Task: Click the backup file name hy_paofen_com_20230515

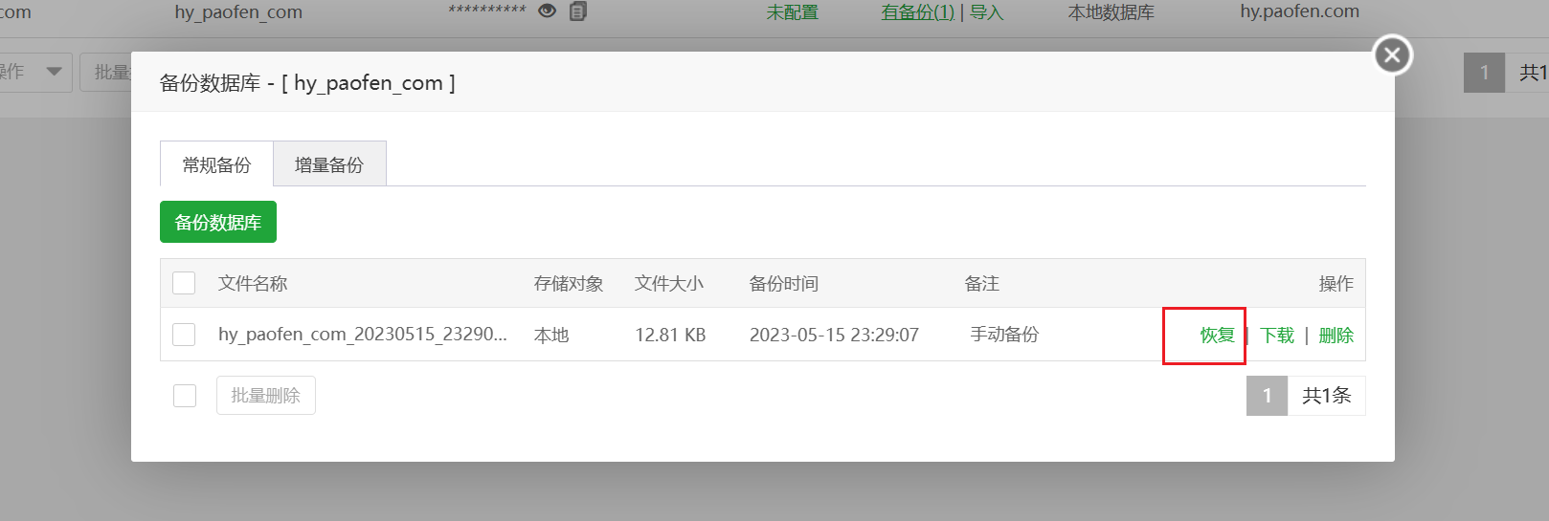Action: pos(362,335)
